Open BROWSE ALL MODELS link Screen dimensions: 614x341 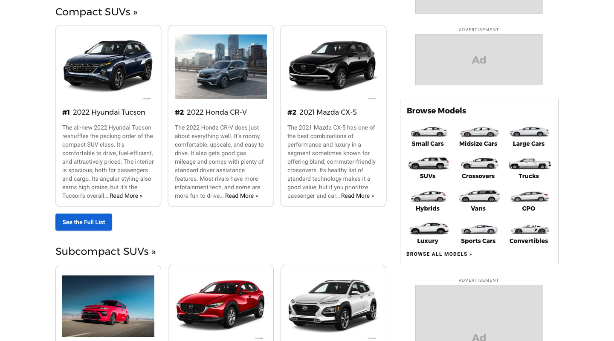439,254
